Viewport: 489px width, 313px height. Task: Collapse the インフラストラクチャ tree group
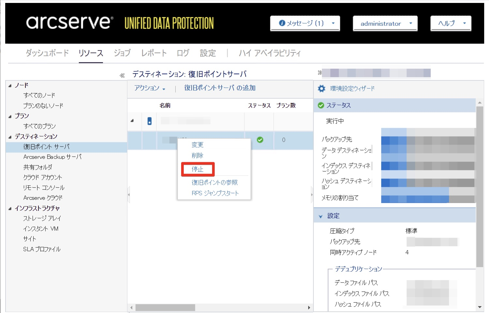point(10,208)
